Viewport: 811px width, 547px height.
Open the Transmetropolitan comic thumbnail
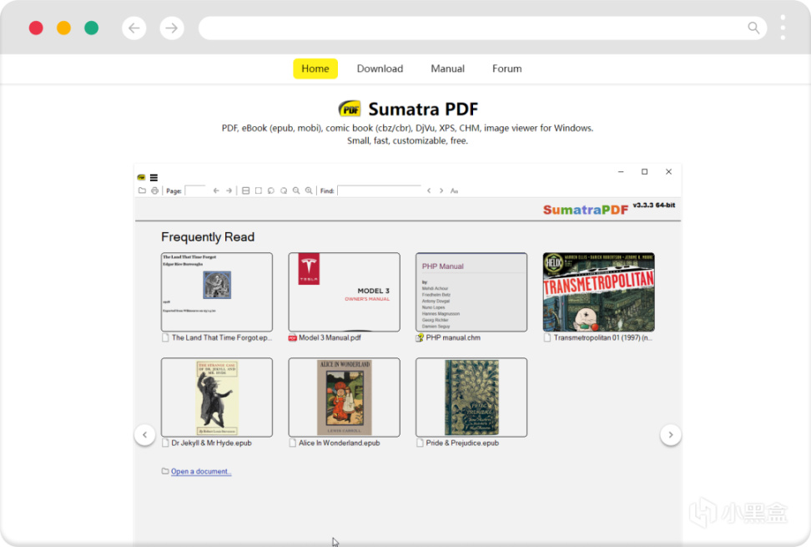pos(599,291)
